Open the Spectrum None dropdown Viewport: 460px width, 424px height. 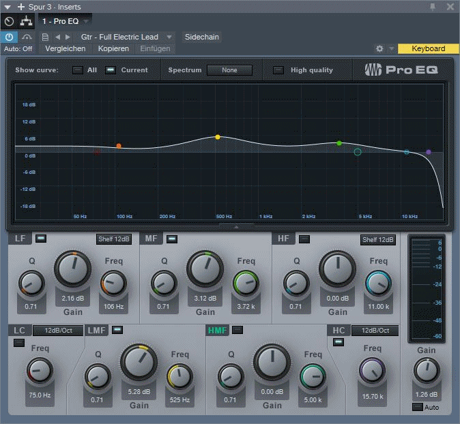[x=229, y=70]
